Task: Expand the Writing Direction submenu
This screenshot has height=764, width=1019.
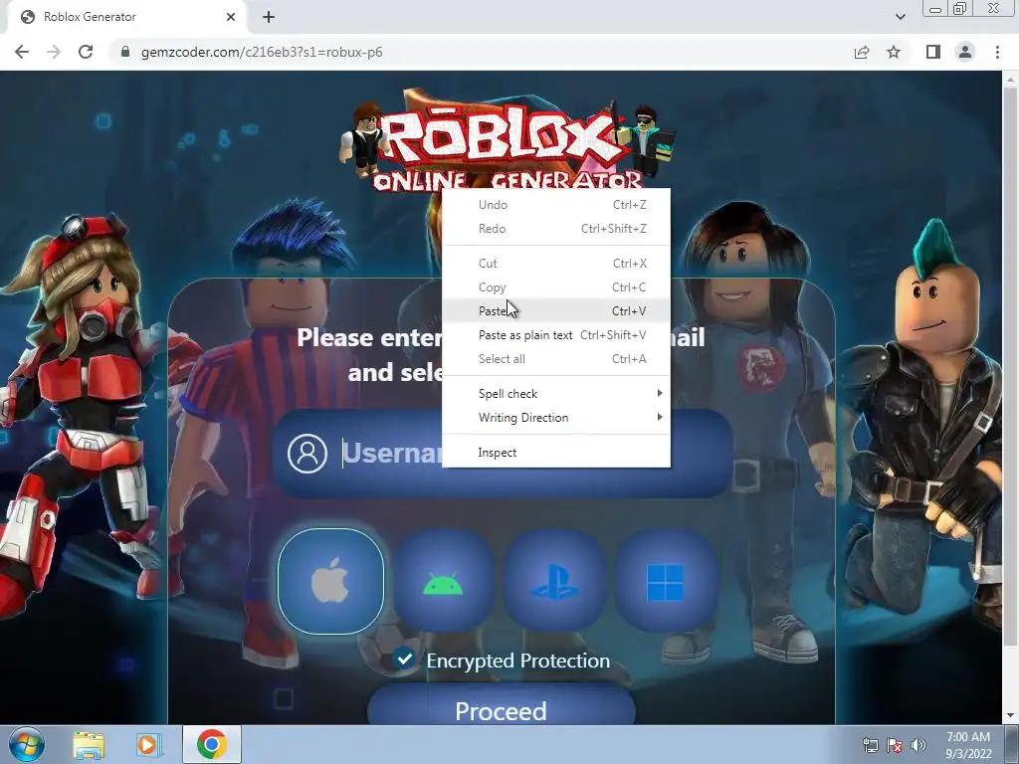Action: tap(556, 418)
